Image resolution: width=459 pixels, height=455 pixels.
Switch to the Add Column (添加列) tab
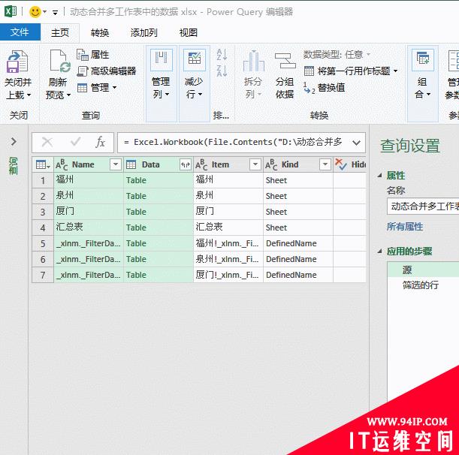coord(143,33)
